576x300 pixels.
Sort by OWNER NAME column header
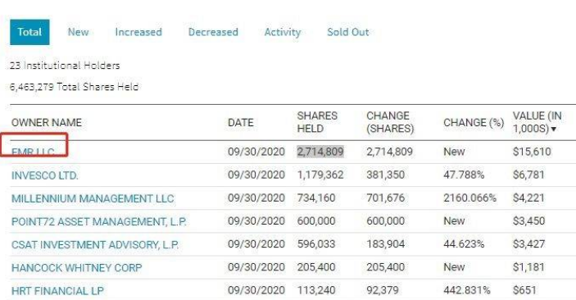(x=47, y=122)
